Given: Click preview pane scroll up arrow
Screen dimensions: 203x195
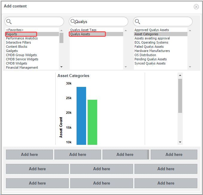Looking at the screenshot, I should coord(180,75).
